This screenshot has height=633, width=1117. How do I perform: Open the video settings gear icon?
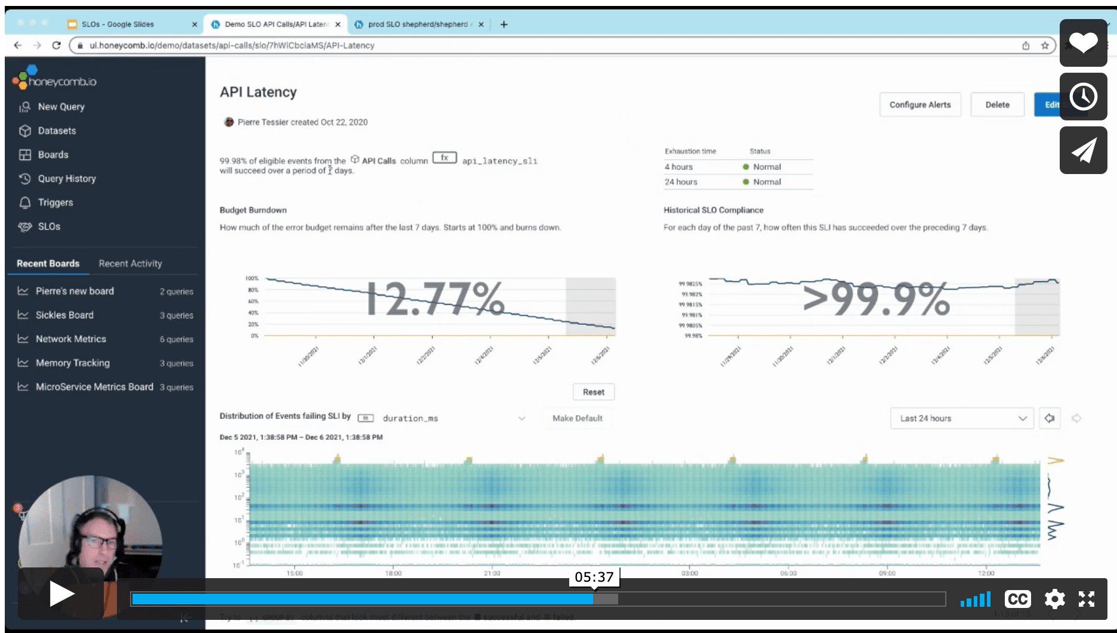(1054, 598)
